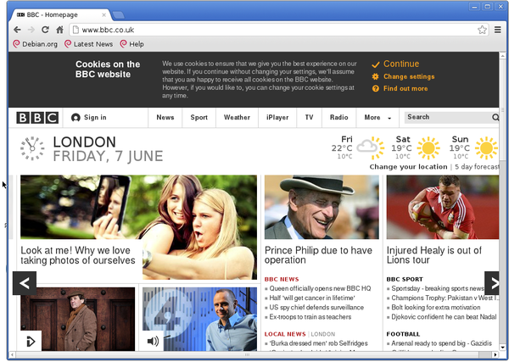Click Sign in
The width and height of the screenshot is (509, 362).
click(95, 118)
